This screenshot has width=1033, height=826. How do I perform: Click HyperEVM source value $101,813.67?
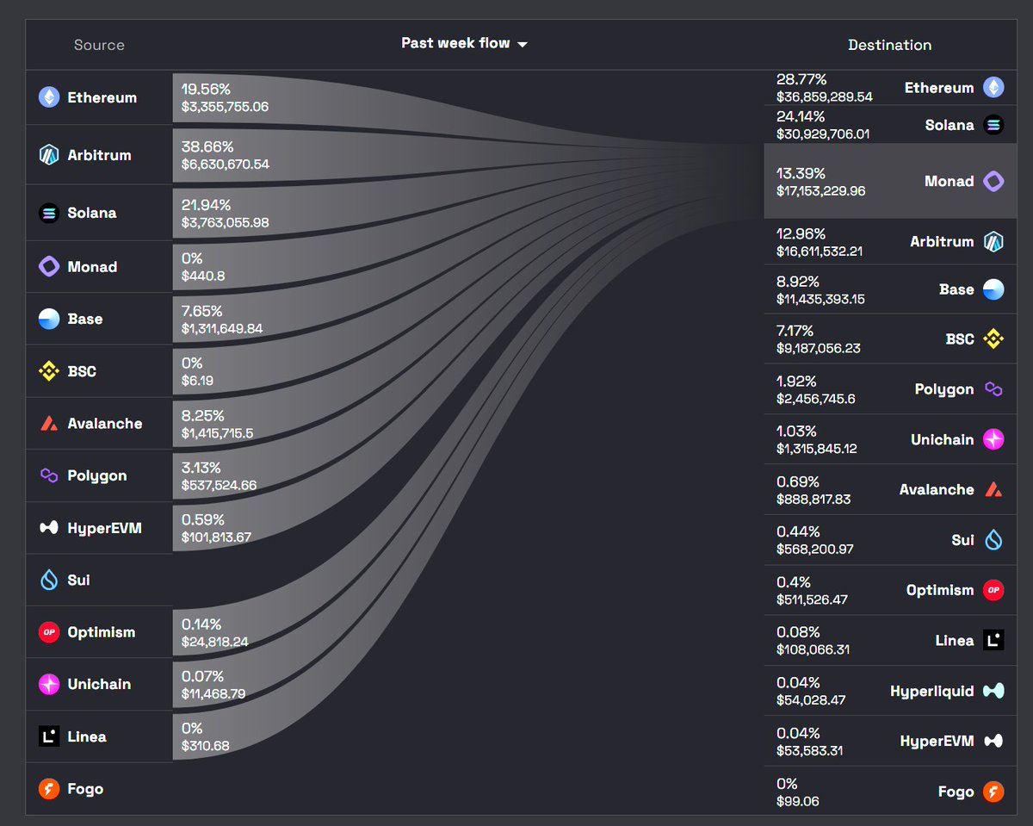[217, 537]
